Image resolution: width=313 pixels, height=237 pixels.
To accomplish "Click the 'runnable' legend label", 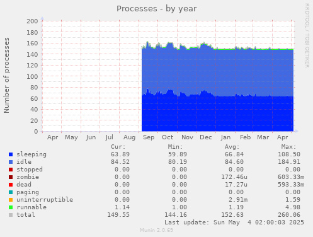I will point(31,207).
